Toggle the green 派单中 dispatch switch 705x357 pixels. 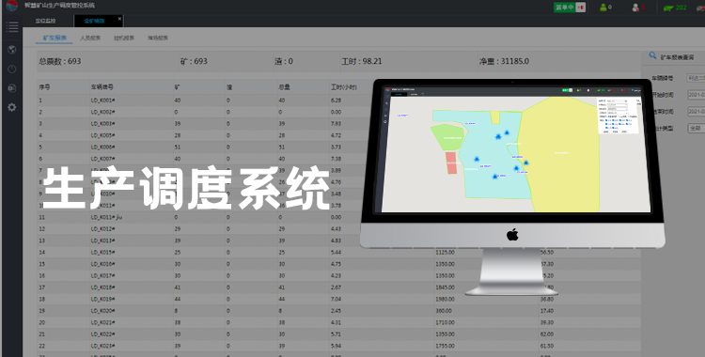click(x=570, y=8)
